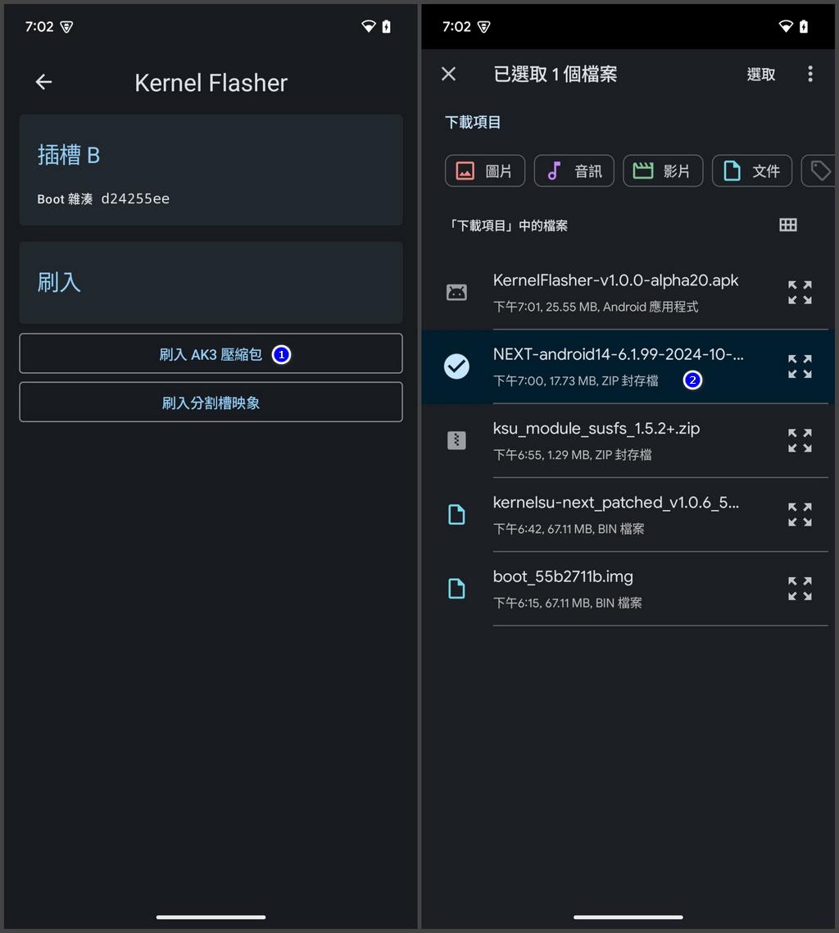Uncheck the selected NEXT-android14 ZIP file
This screenshot has height=933, width=839.
[456, 366]
